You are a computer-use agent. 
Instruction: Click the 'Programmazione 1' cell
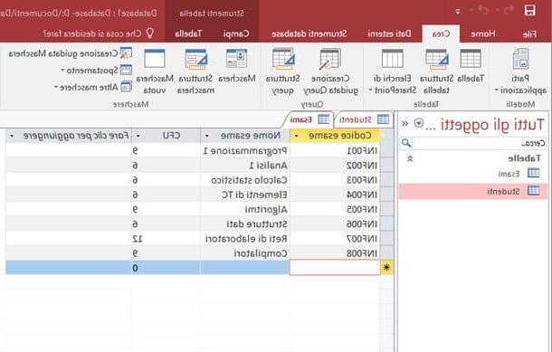(x=244, y=150)
